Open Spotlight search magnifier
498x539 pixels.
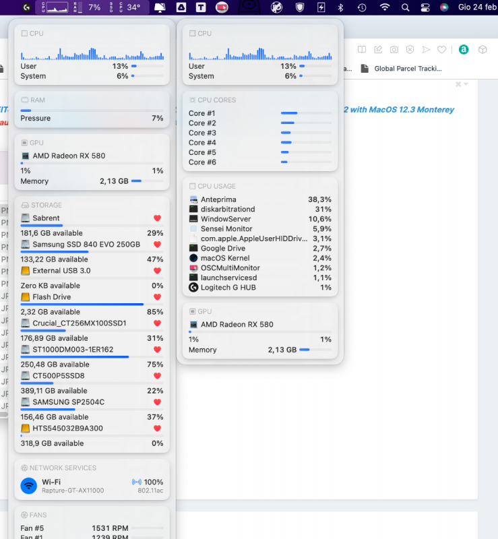point(406,7)
